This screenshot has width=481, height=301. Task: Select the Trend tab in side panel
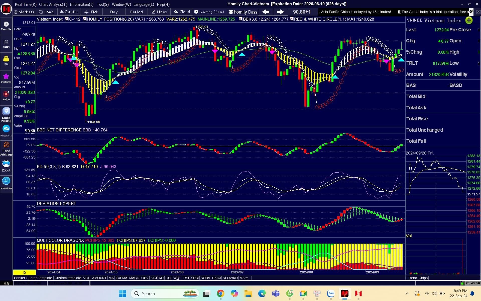click(x=412, y=278)
